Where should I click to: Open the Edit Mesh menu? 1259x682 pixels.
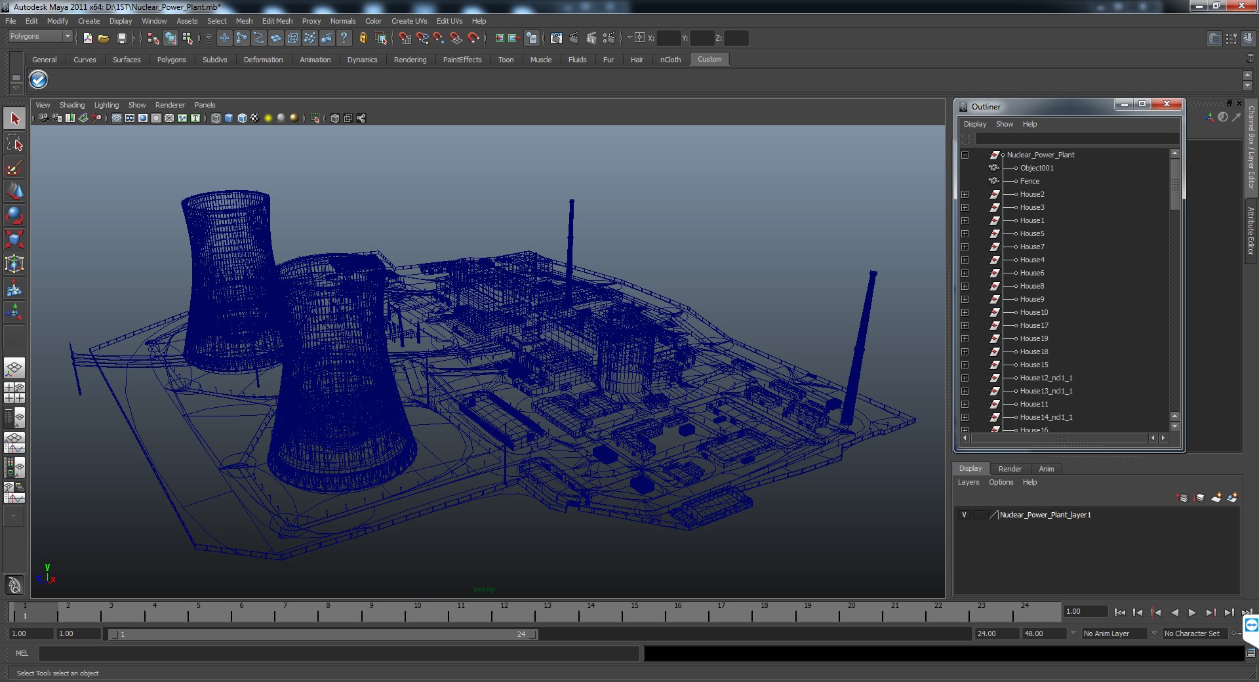pyautogui.click(x=277, y=21)
